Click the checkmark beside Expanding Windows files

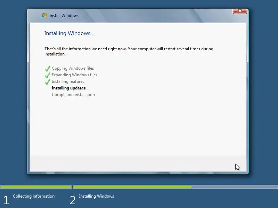48,75
